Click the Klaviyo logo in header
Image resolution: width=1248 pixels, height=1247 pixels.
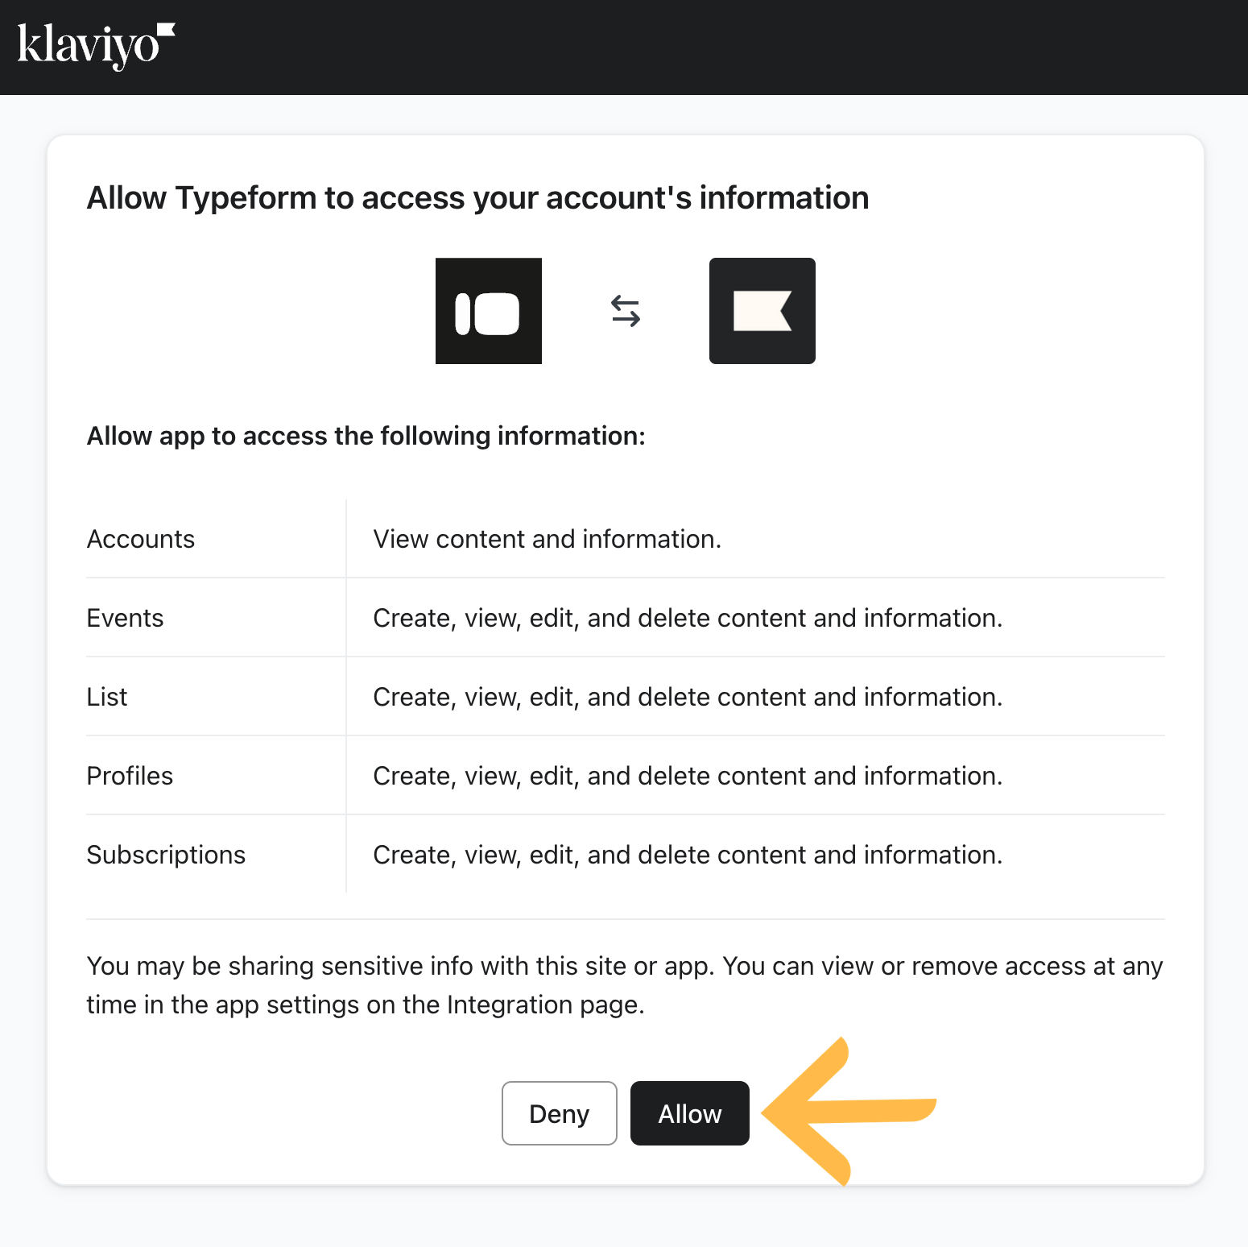coord(96,46)
